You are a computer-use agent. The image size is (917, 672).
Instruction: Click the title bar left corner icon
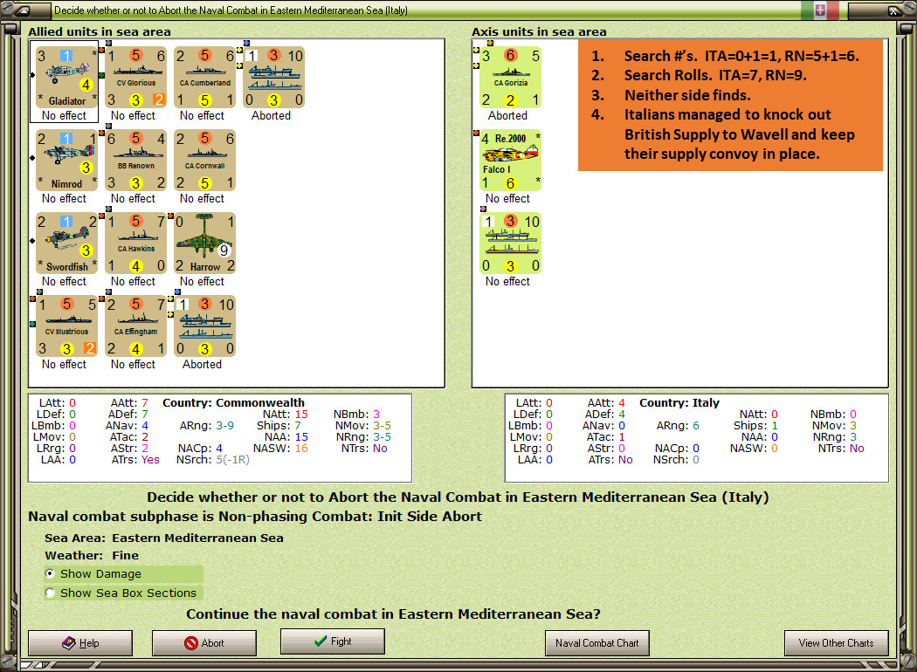tap(22, 10)
